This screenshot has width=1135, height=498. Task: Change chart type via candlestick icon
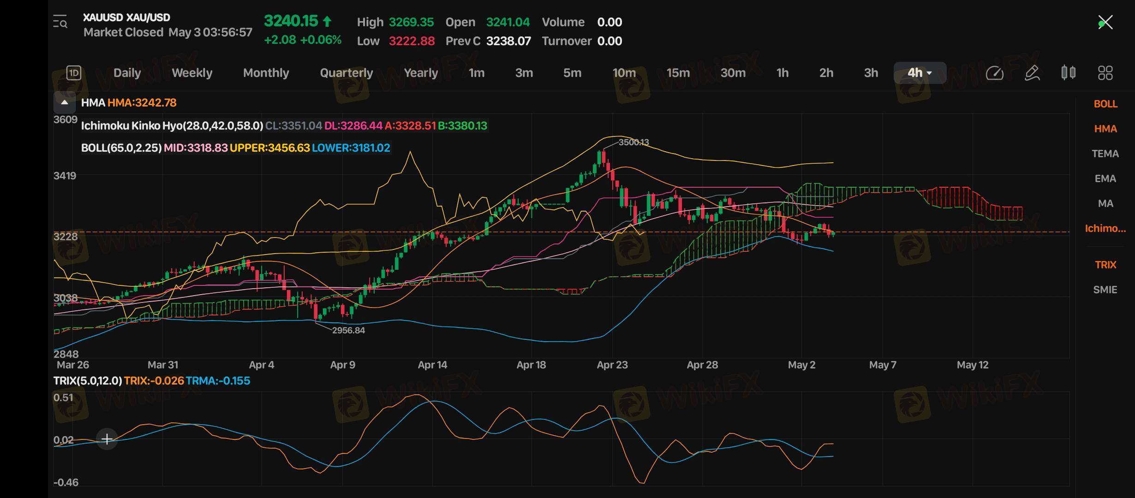tap(1068, 73)
